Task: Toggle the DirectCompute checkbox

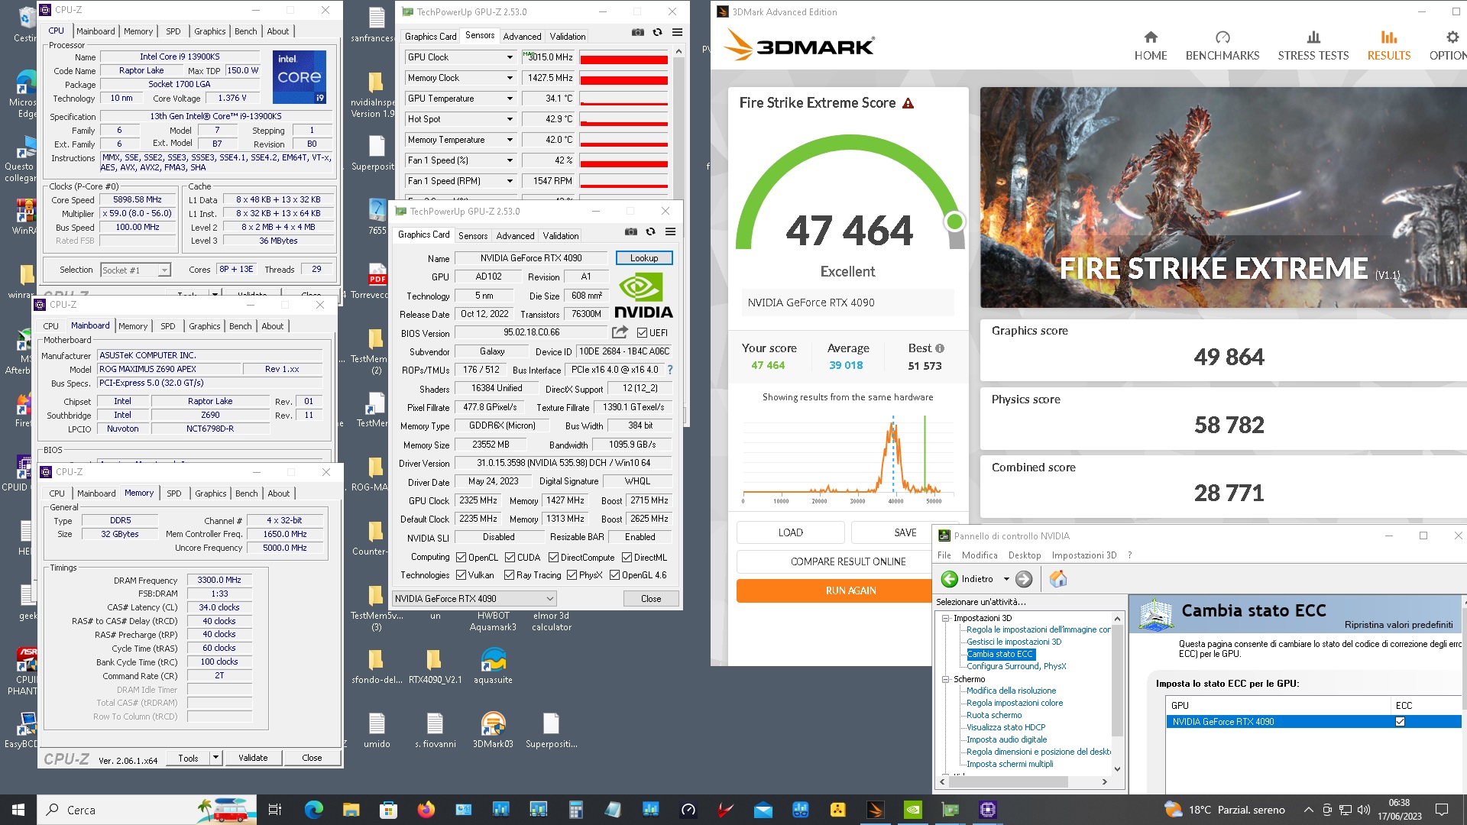Action: point(553,558)
